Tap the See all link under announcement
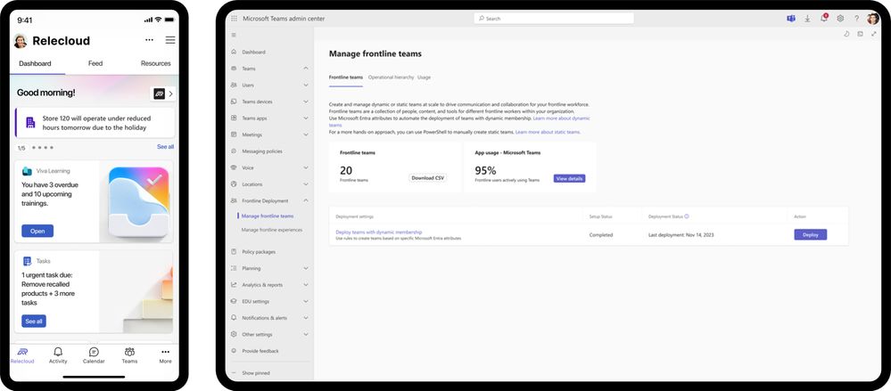 point(165,147)
